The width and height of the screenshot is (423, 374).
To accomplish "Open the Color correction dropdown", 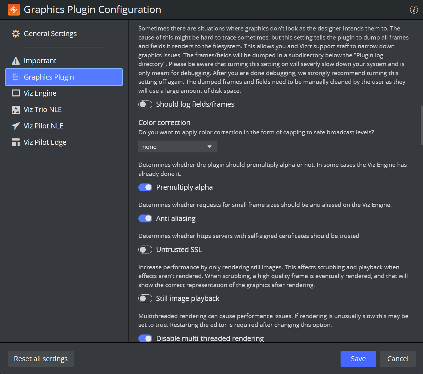I will 178,146.
